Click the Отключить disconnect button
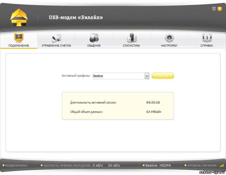The image size is (226, 175). click(x=163, y=76)
